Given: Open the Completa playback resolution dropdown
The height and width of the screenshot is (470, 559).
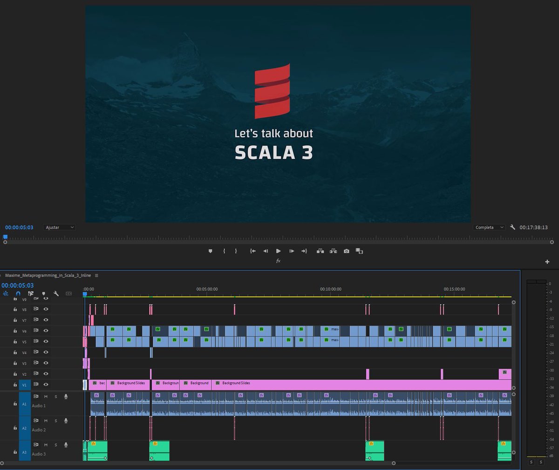Looking at the screenshot, I should (x=489, y=227).
